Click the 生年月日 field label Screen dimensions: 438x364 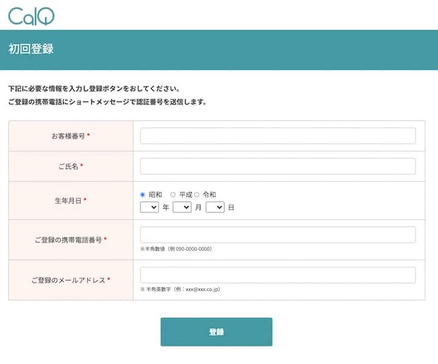(67, 200)
